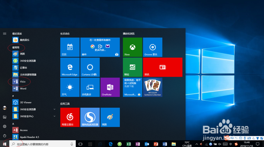
Task: Open Settings gear in the Start menu sidebar
Action: (x=4, y=126)
